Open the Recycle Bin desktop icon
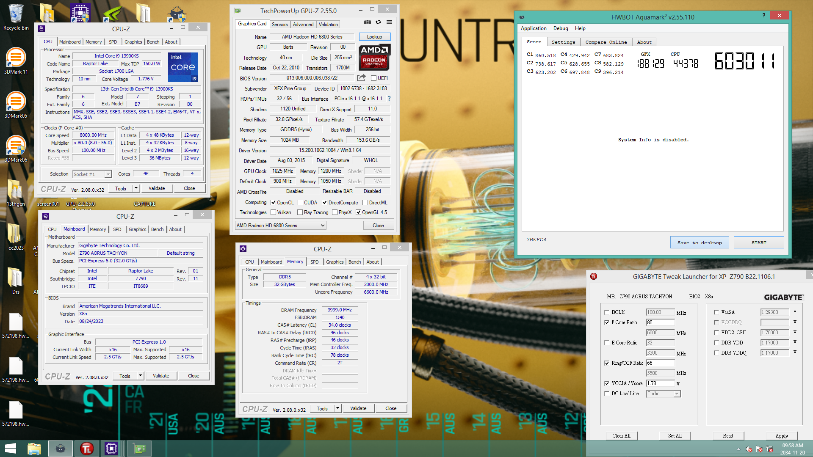The image size is (813, 457). click(16, 17)
